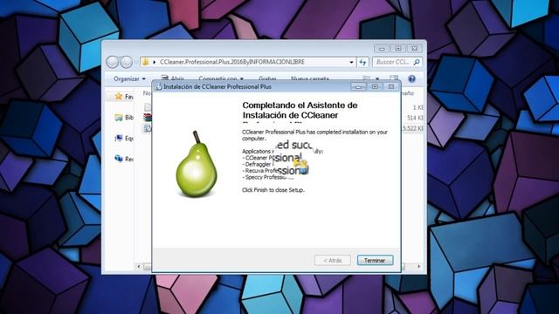Click the Tamaño column header
Screen dimensions: 559x314
[x=408, y=93]
